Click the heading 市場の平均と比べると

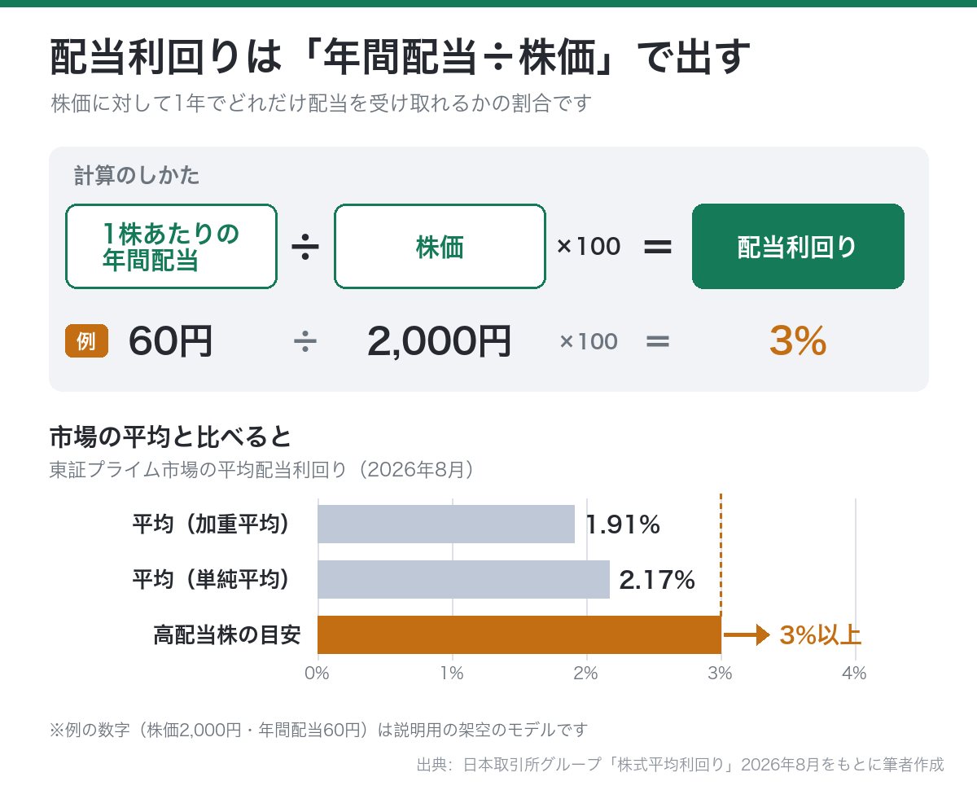click(x=170, y=437)
